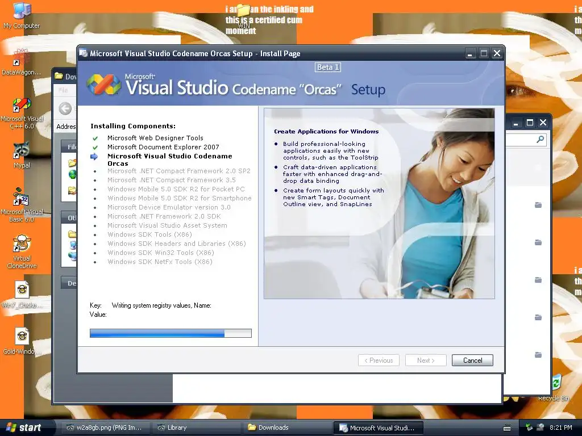
Task: Select the Gold-Windo... desktop file
Action: [22, 341]
